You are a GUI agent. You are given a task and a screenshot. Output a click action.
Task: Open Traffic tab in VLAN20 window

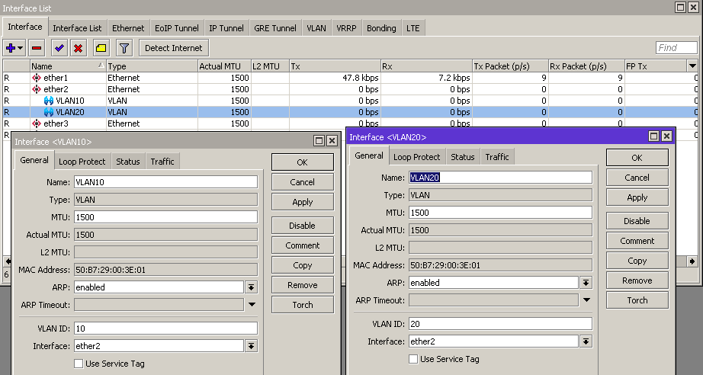[497, 157]
